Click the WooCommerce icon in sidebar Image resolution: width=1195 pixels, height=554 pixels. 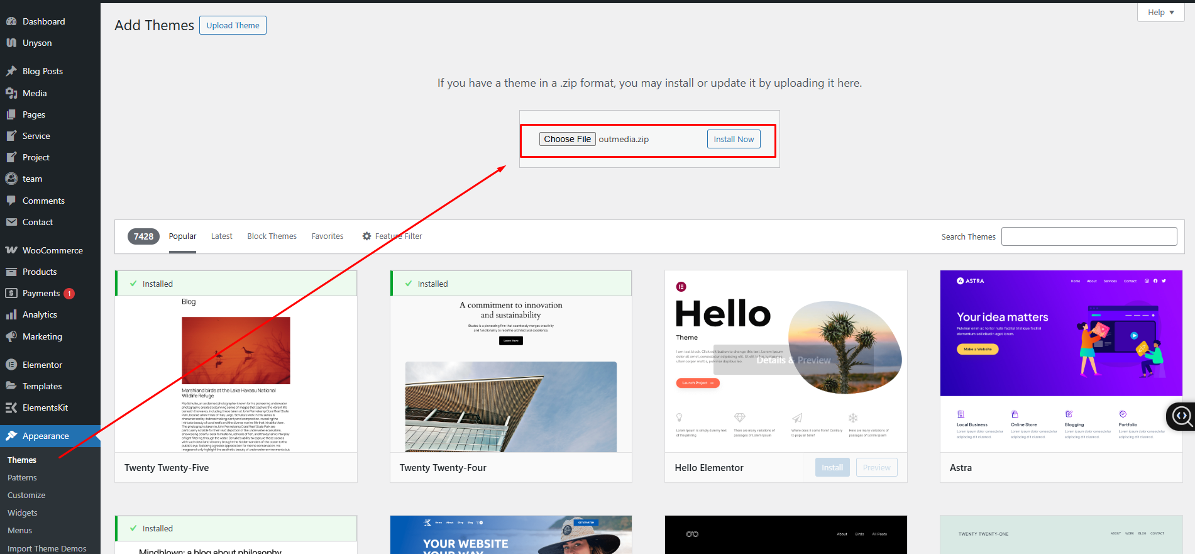(x=11, y=250)
